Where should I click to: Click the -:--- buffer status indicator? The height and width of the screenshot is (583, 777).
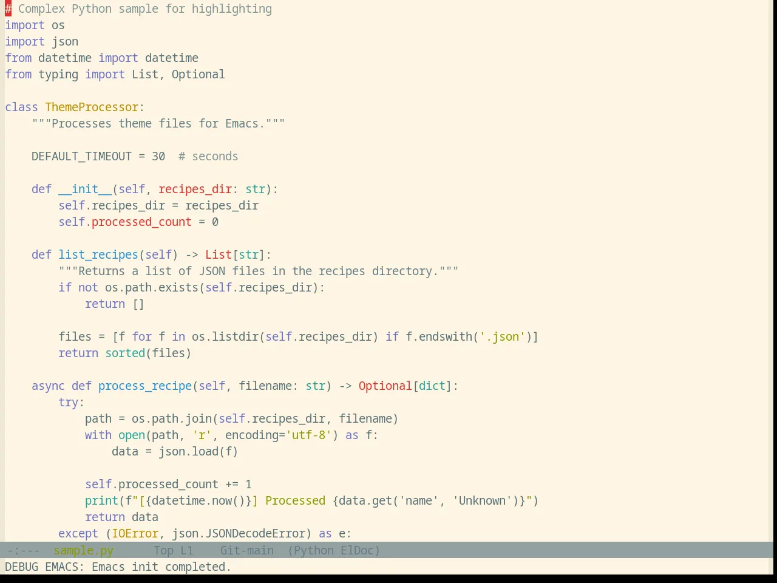click(x=22, y=550)
